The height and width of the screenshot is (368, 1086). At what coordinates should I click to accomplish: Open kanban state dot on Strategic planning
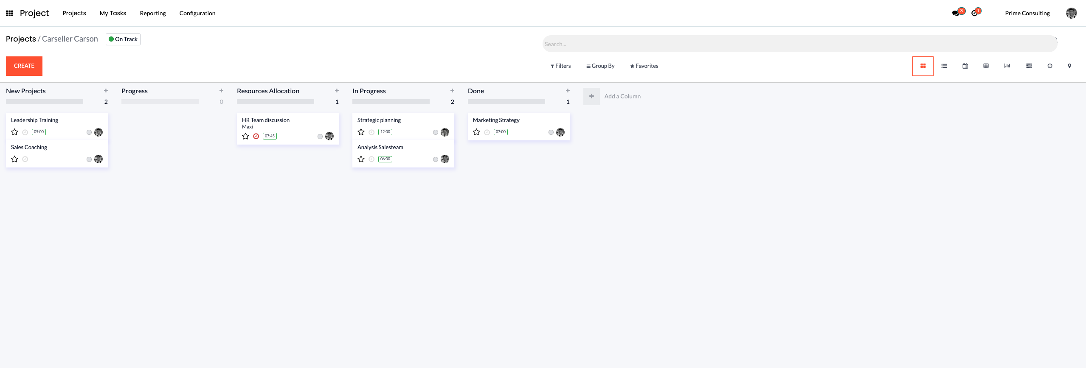436,132
